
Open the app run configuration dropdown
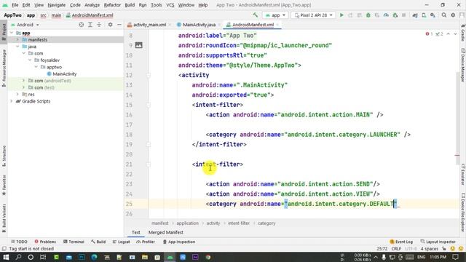(x=275, y=15)
